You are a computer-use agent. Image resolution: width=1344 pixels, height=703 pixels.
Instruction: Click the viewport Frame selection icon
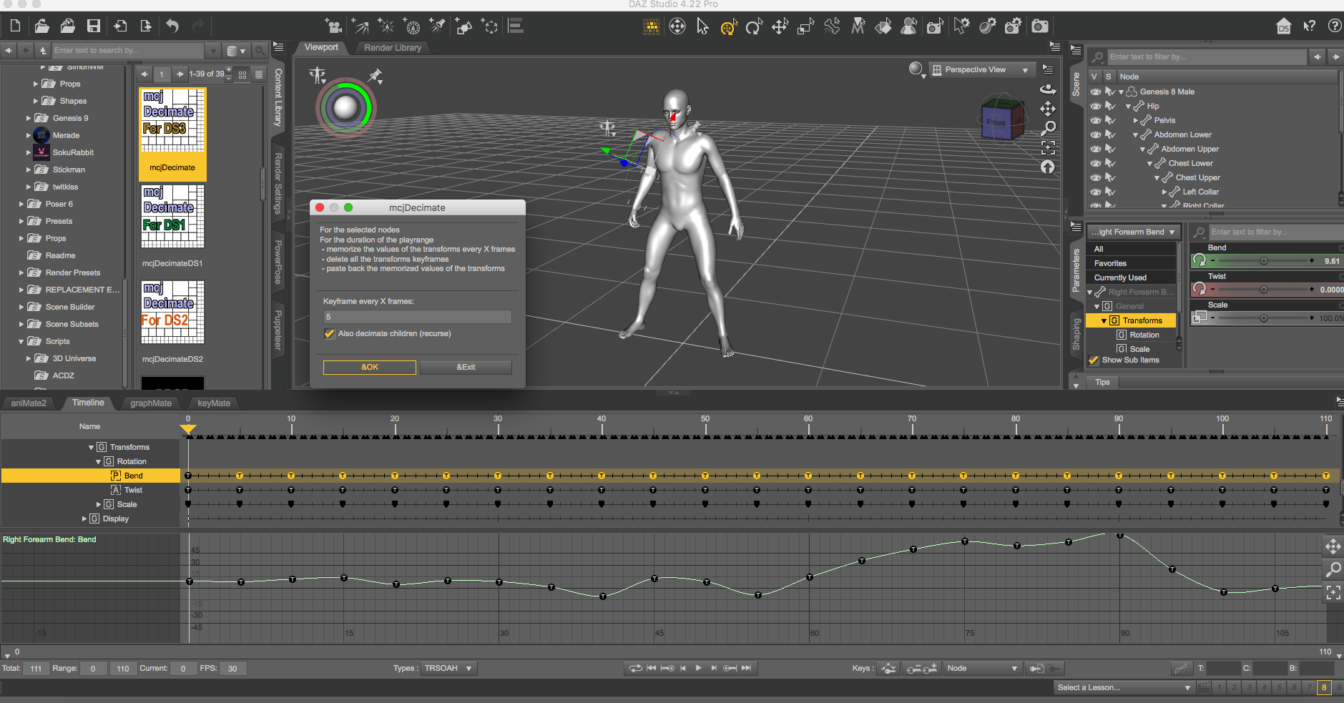1048,147
